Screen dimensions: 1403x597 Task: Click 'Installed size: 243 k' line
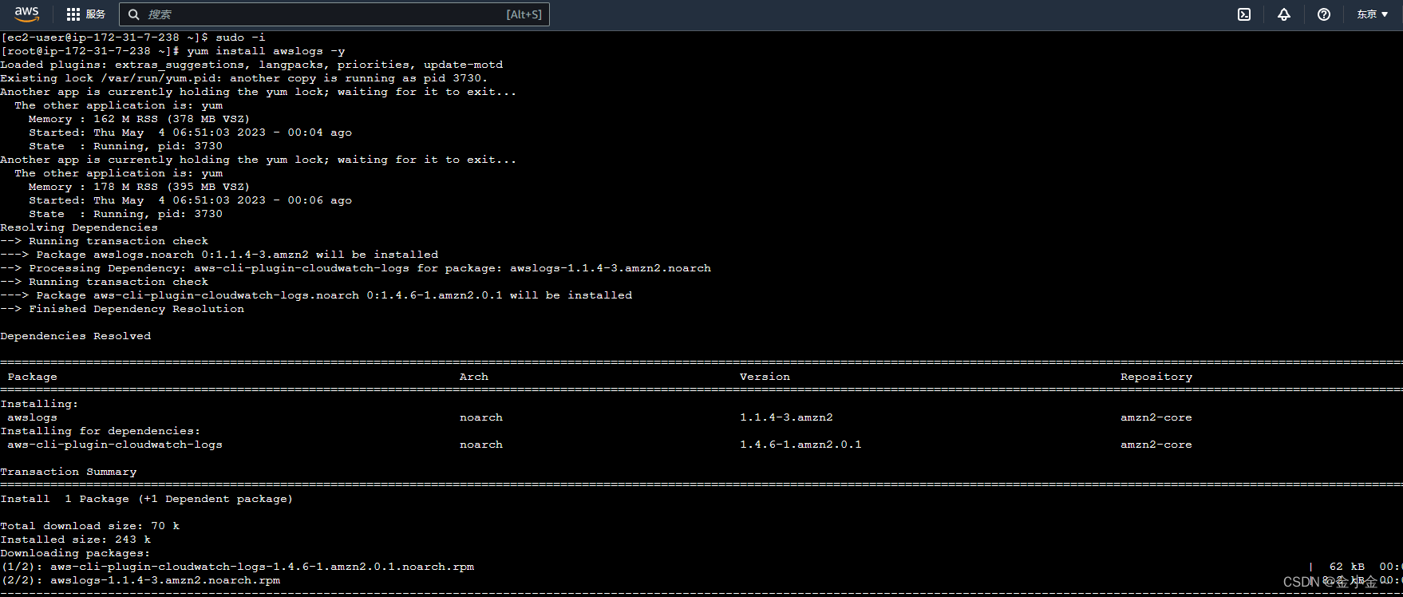76,540
